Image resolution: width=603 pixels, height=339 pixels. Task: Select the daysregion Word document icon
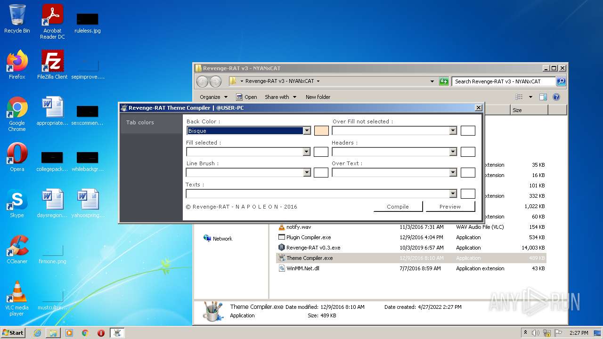coord(52,203)
